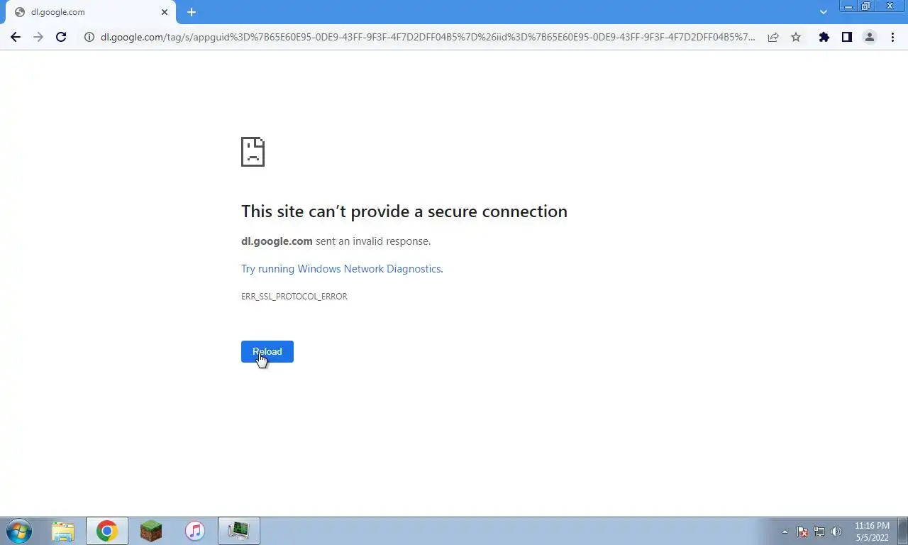The width and height of the screenshot is (908, 545).
Task: Select the dl.google.com tab
Action: pos(90,12)
